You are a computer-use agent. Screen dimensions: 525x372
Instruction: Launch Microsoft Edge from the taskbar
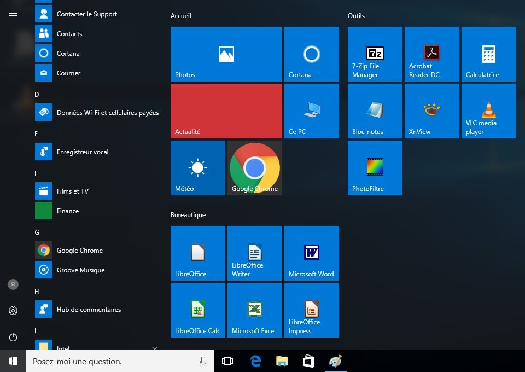coord(255,361)
